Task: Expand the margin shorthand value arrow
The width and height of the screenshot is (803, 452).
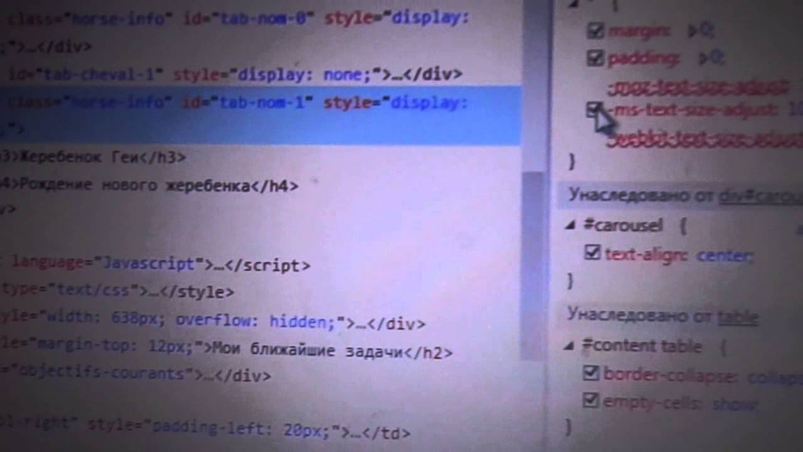Action: [x=693, y=31]
